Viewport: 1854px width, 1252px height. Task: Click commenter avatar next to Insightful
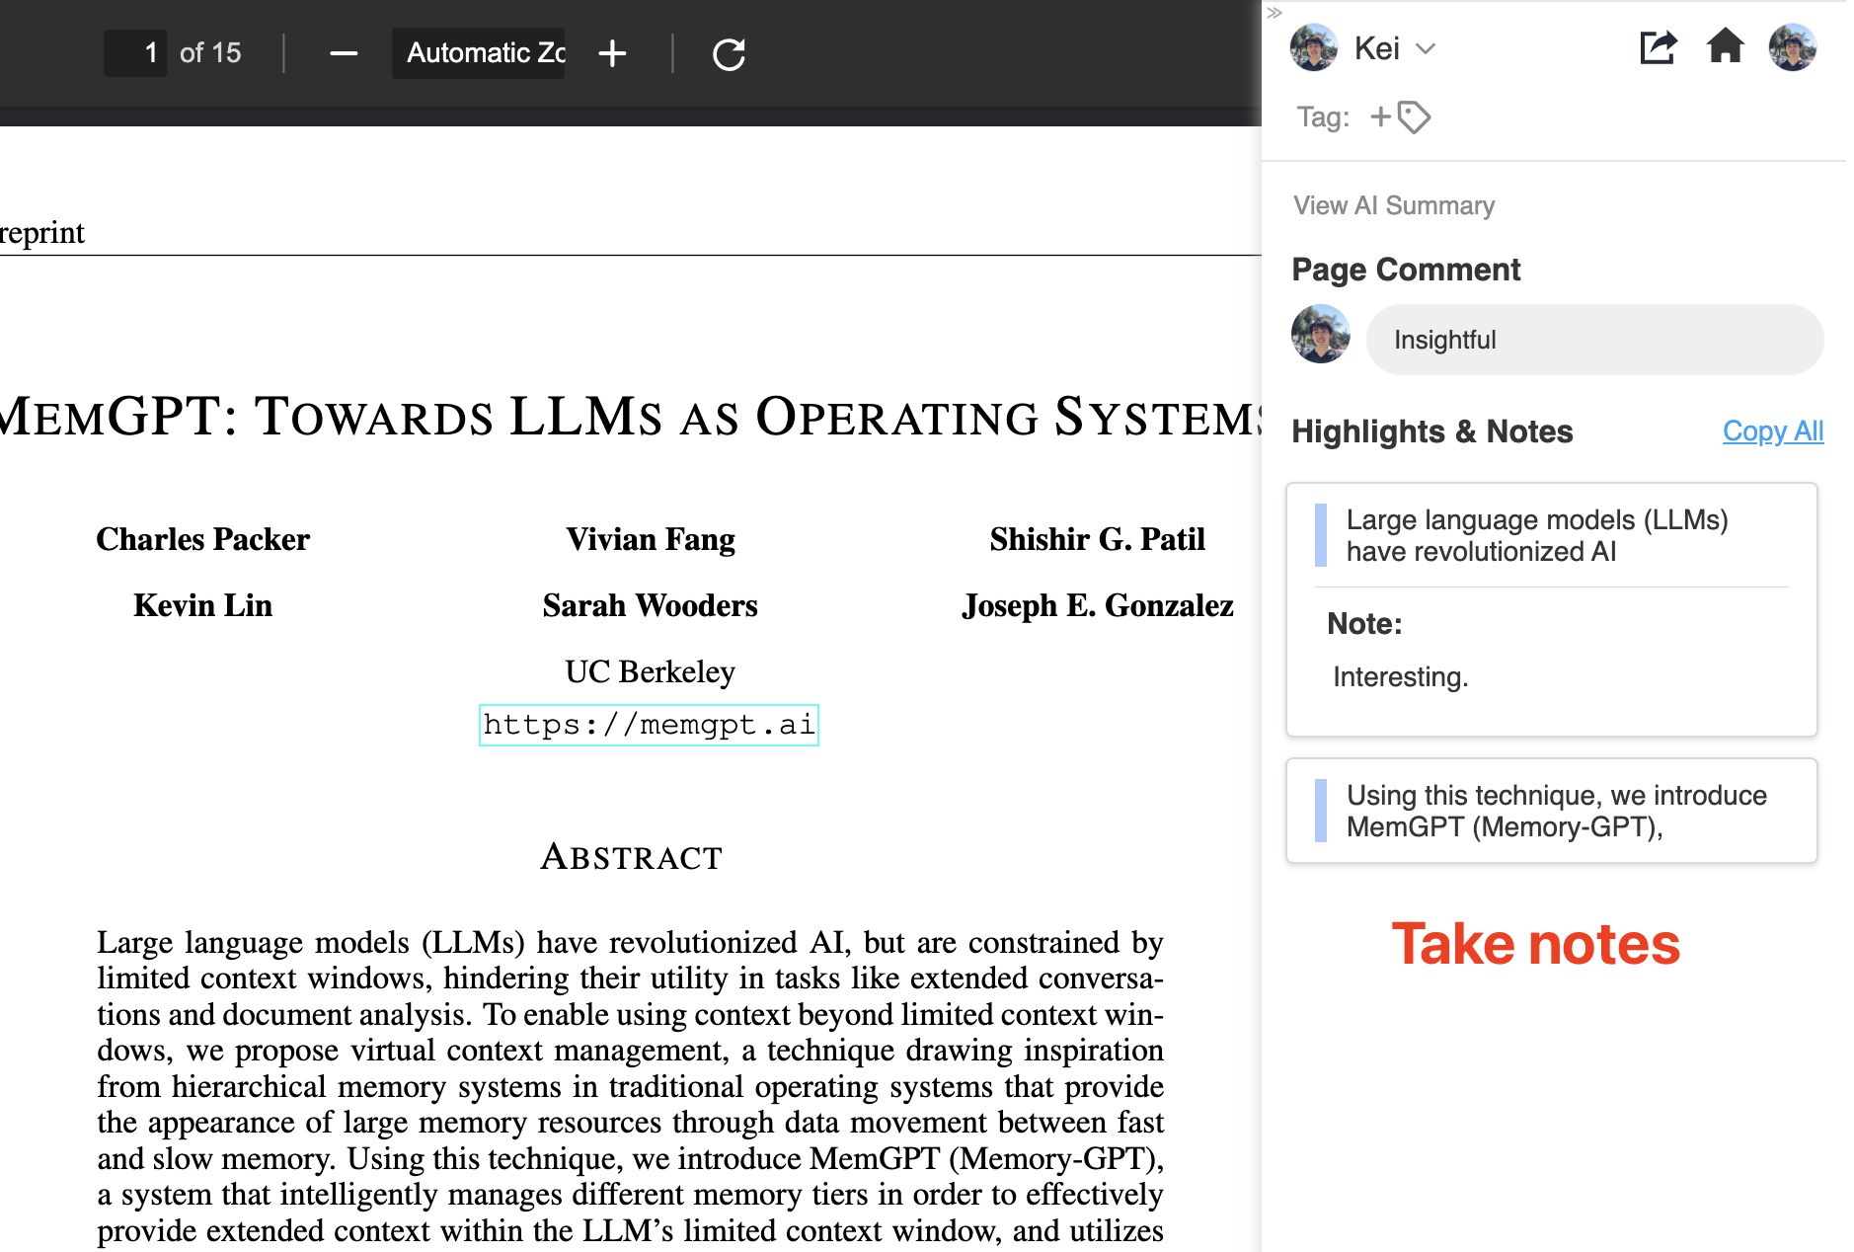[x=1321, y=334]
